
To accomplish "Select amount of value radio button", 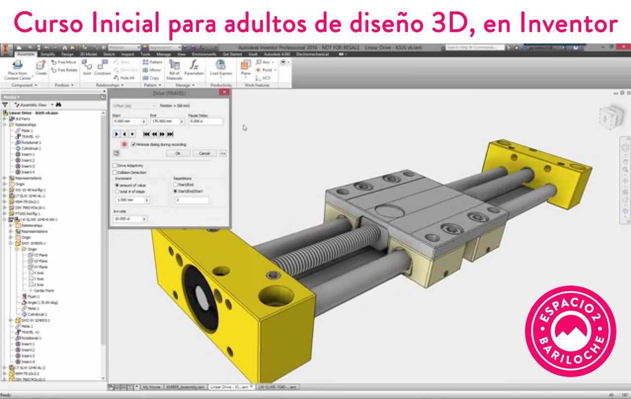I will pyautogui.click(x=117, y=185).
